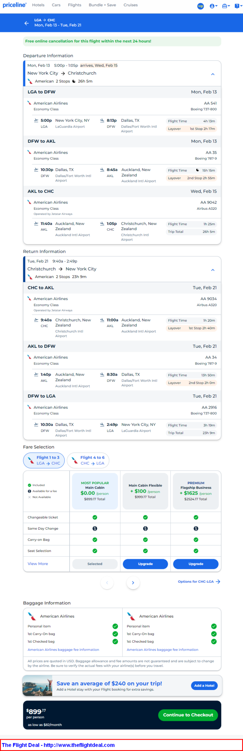Click the back arrow in blue header
The image size is (243, 751).
(x=26, y=23)
